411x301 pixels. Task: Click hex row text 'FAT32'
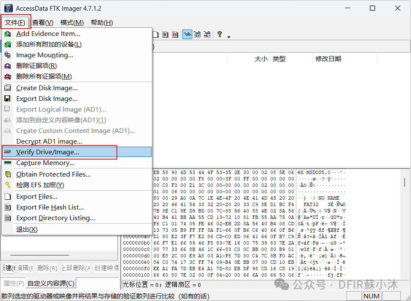coord(311,204)
